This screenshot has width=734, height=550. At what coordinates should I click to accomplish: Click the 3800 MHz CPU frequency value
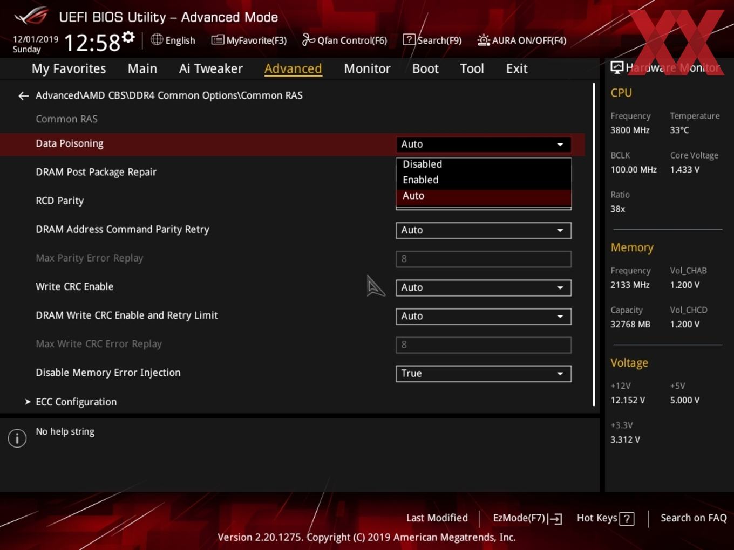tap(630, 130)
